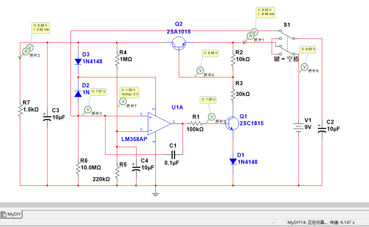Viewport: 369px width, 227px height.
Task: Click the V1 9V battery symbol
Action: (x=299, y=127)
